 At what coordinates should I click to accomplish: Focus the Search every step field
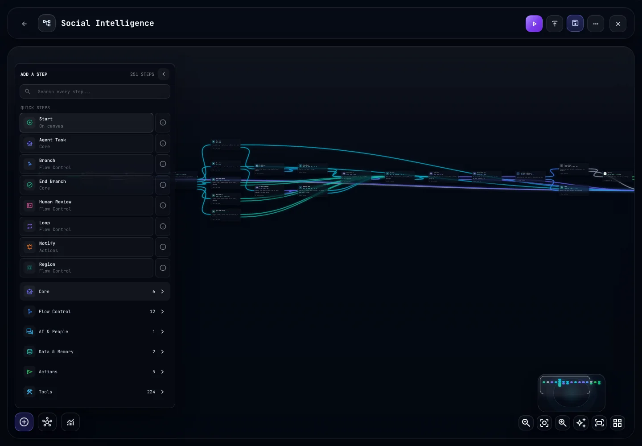[x=95, y=91]
